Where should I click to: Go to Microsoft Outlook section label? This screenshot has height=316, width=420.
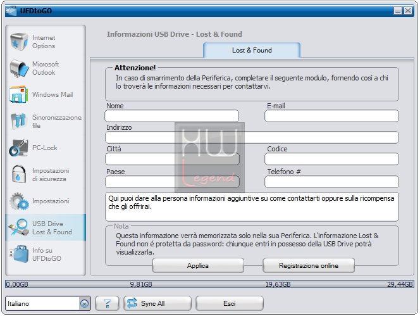(x=46, y=68)
